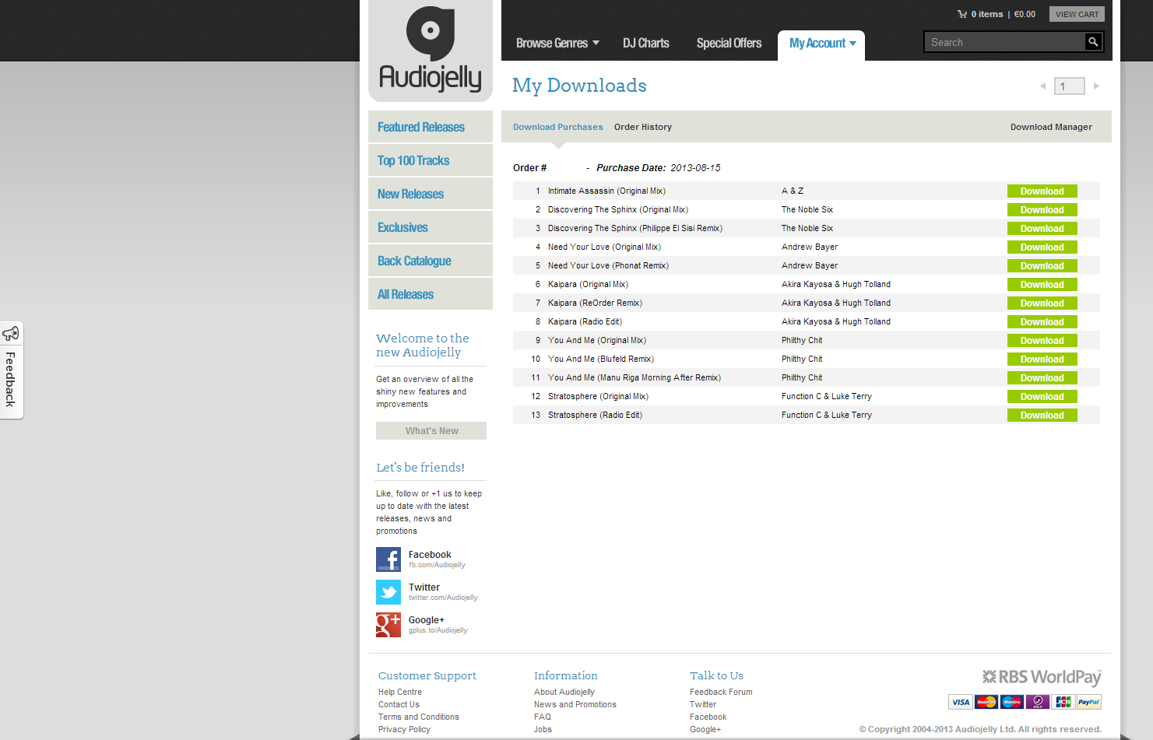The image size is (1153, 740).
Task: Go to previous page arrow
Action: pos(1043,86)
